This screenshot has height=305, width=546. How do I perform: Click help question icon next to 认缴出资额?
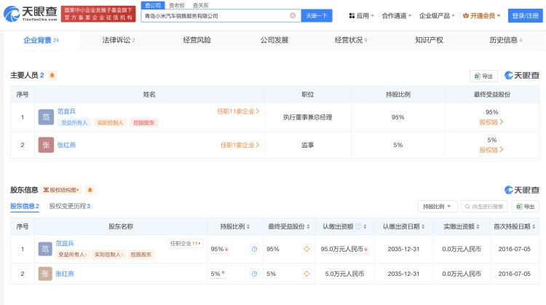(358, 226)
